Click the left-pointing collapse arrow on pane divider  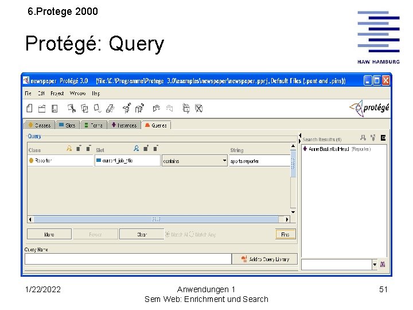[300, 135]
